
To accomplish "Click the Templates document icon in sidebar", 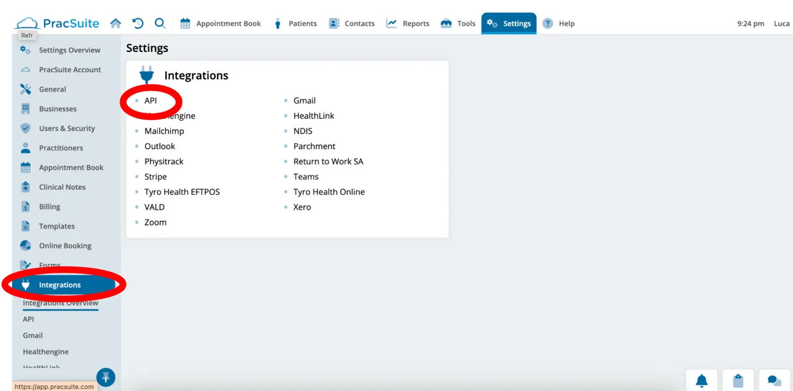I will (x=25, y=226).
